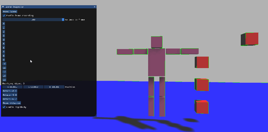Select object 9 in the list
This screenshot has width=268, height=132.
point(4,60)
